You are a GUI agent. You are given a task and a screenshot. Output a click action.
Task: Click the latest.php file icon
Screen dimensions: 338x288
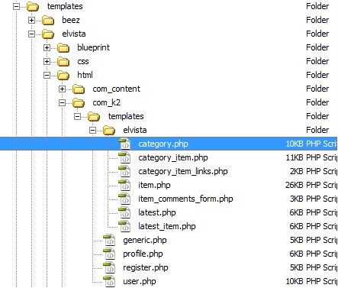124,212
